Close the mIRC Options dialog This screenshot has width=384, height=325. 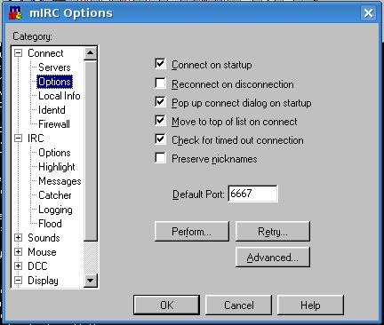(368, 13)
